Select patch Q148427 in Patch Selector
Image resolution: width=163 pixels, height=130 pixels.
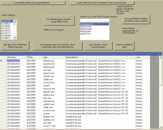coord(7,24)
